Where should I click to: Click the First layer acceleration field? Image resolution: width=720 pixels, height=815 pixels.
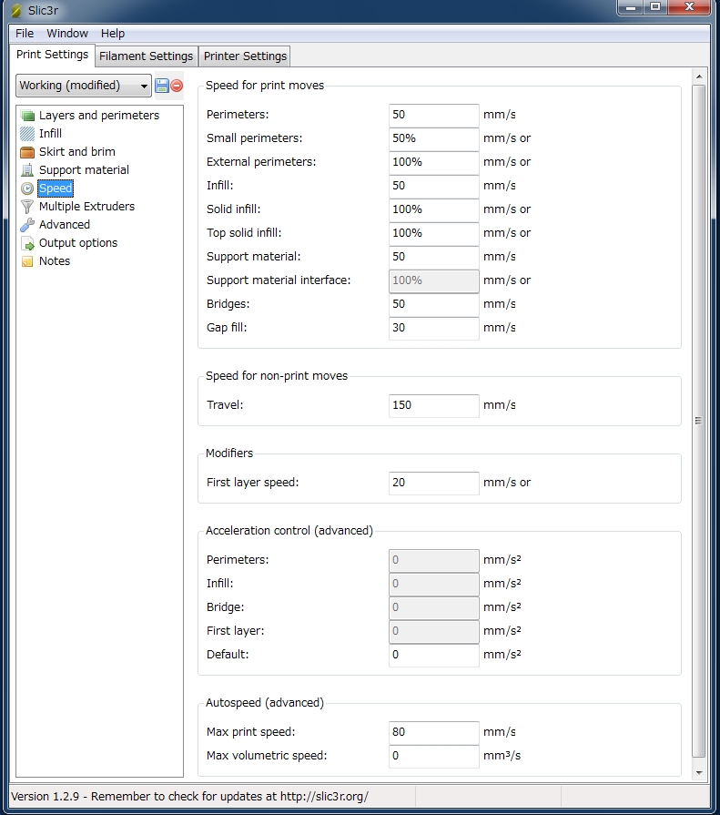click(434, 631)
